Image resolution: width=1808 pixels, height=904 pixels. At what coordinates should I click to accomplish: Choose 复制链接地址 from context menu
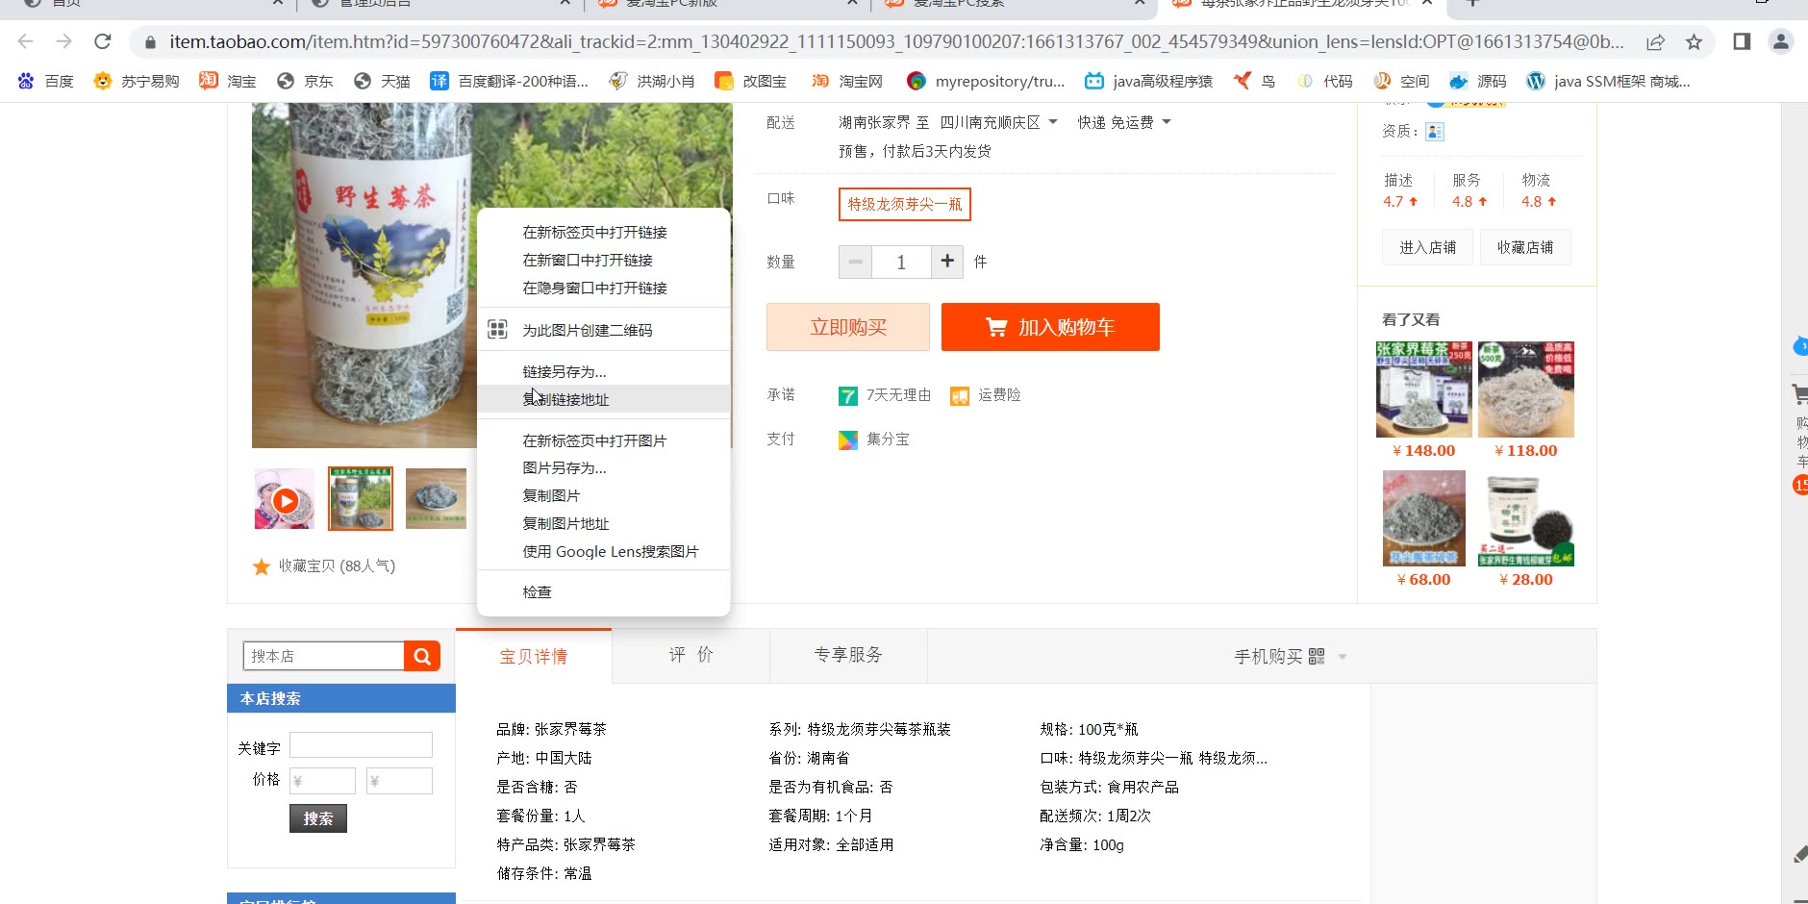click(x=604, y=399)
